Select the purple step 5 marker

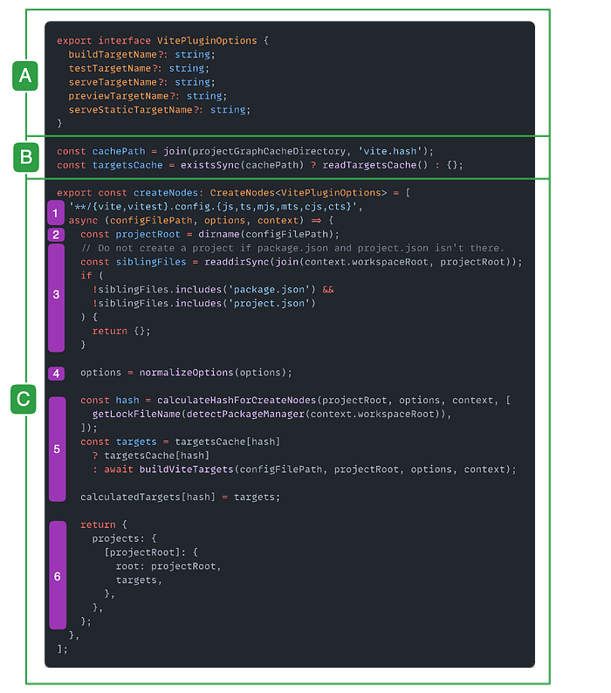(x=57, y=449)
